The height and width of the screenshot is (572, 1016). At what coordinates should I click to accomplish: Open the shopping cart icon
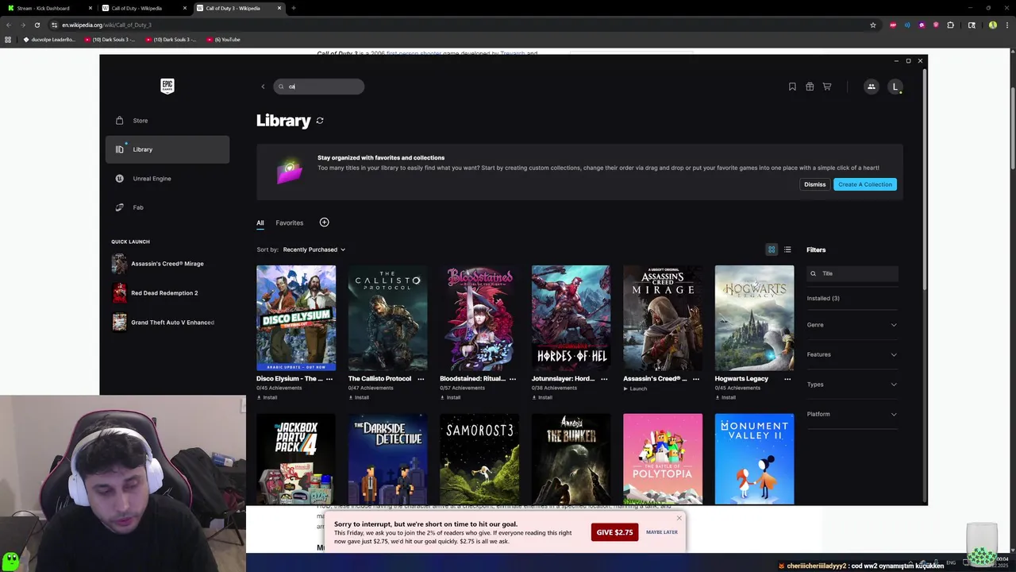coord(827,87)
